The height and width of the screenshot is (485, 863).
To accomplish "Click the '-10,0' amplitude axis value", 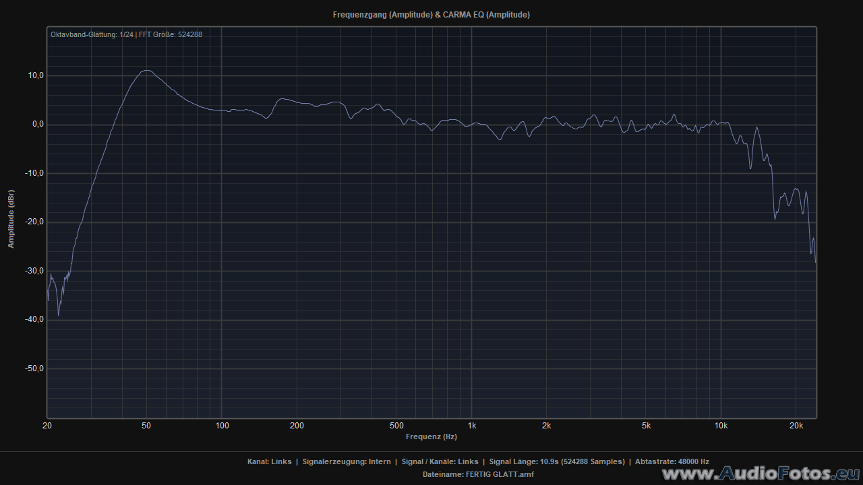I will click(34, 173).
